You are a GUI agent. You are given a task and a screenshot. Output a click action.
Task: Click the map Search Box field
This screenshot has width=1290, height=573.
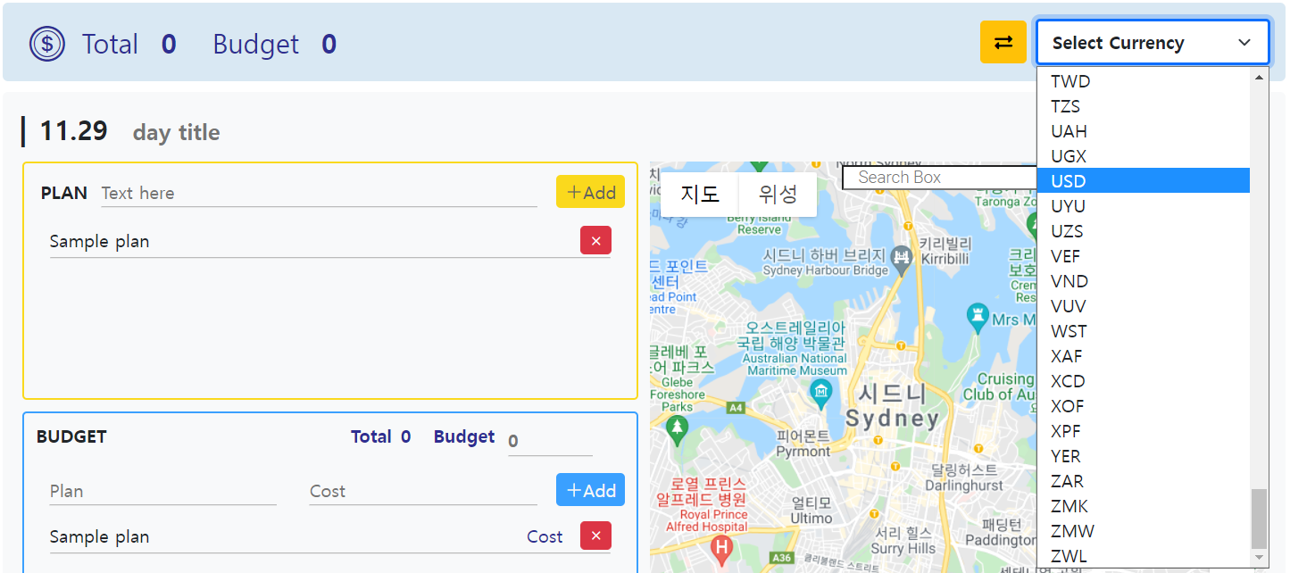pos(939,177)
